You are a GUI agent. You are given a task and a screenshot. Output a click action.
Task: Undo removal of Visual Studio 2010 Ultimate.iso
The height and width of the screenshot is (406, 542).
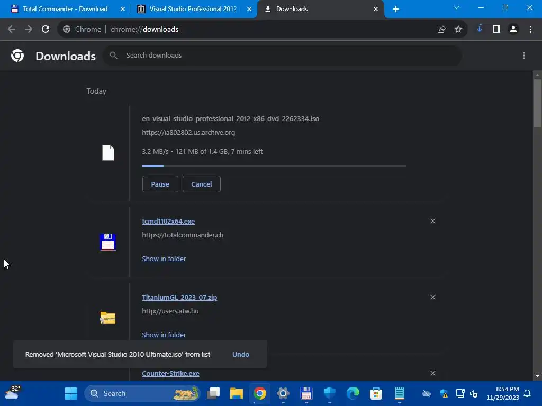pyautogui.click(x=241, y=355)
